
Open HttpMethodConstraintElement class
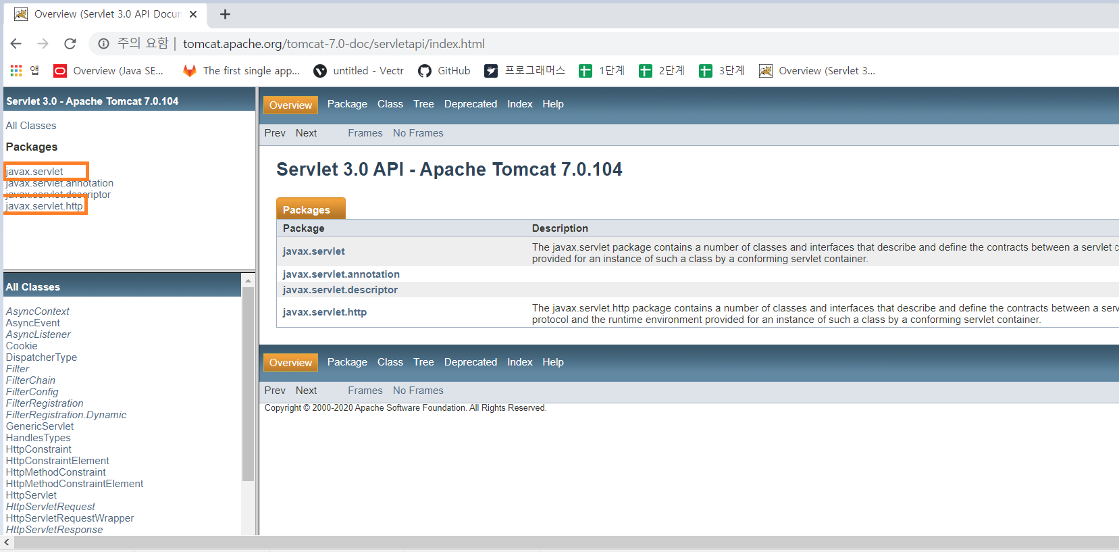(x=75, y=484)
